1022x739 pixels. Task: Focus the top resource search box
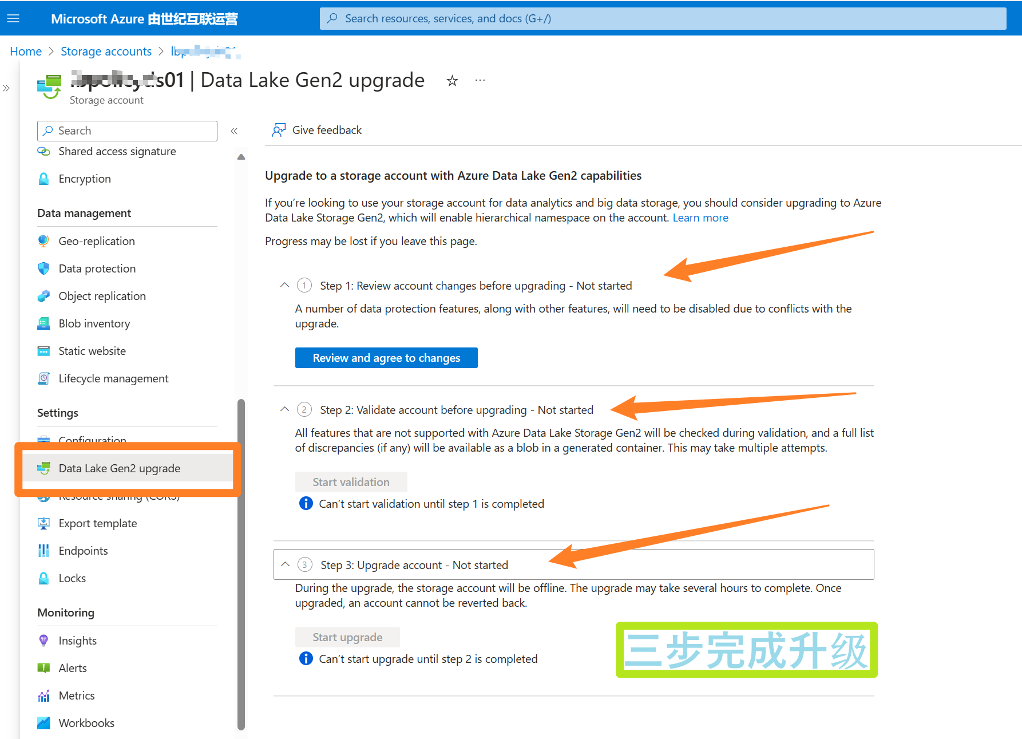pos(663,18)
